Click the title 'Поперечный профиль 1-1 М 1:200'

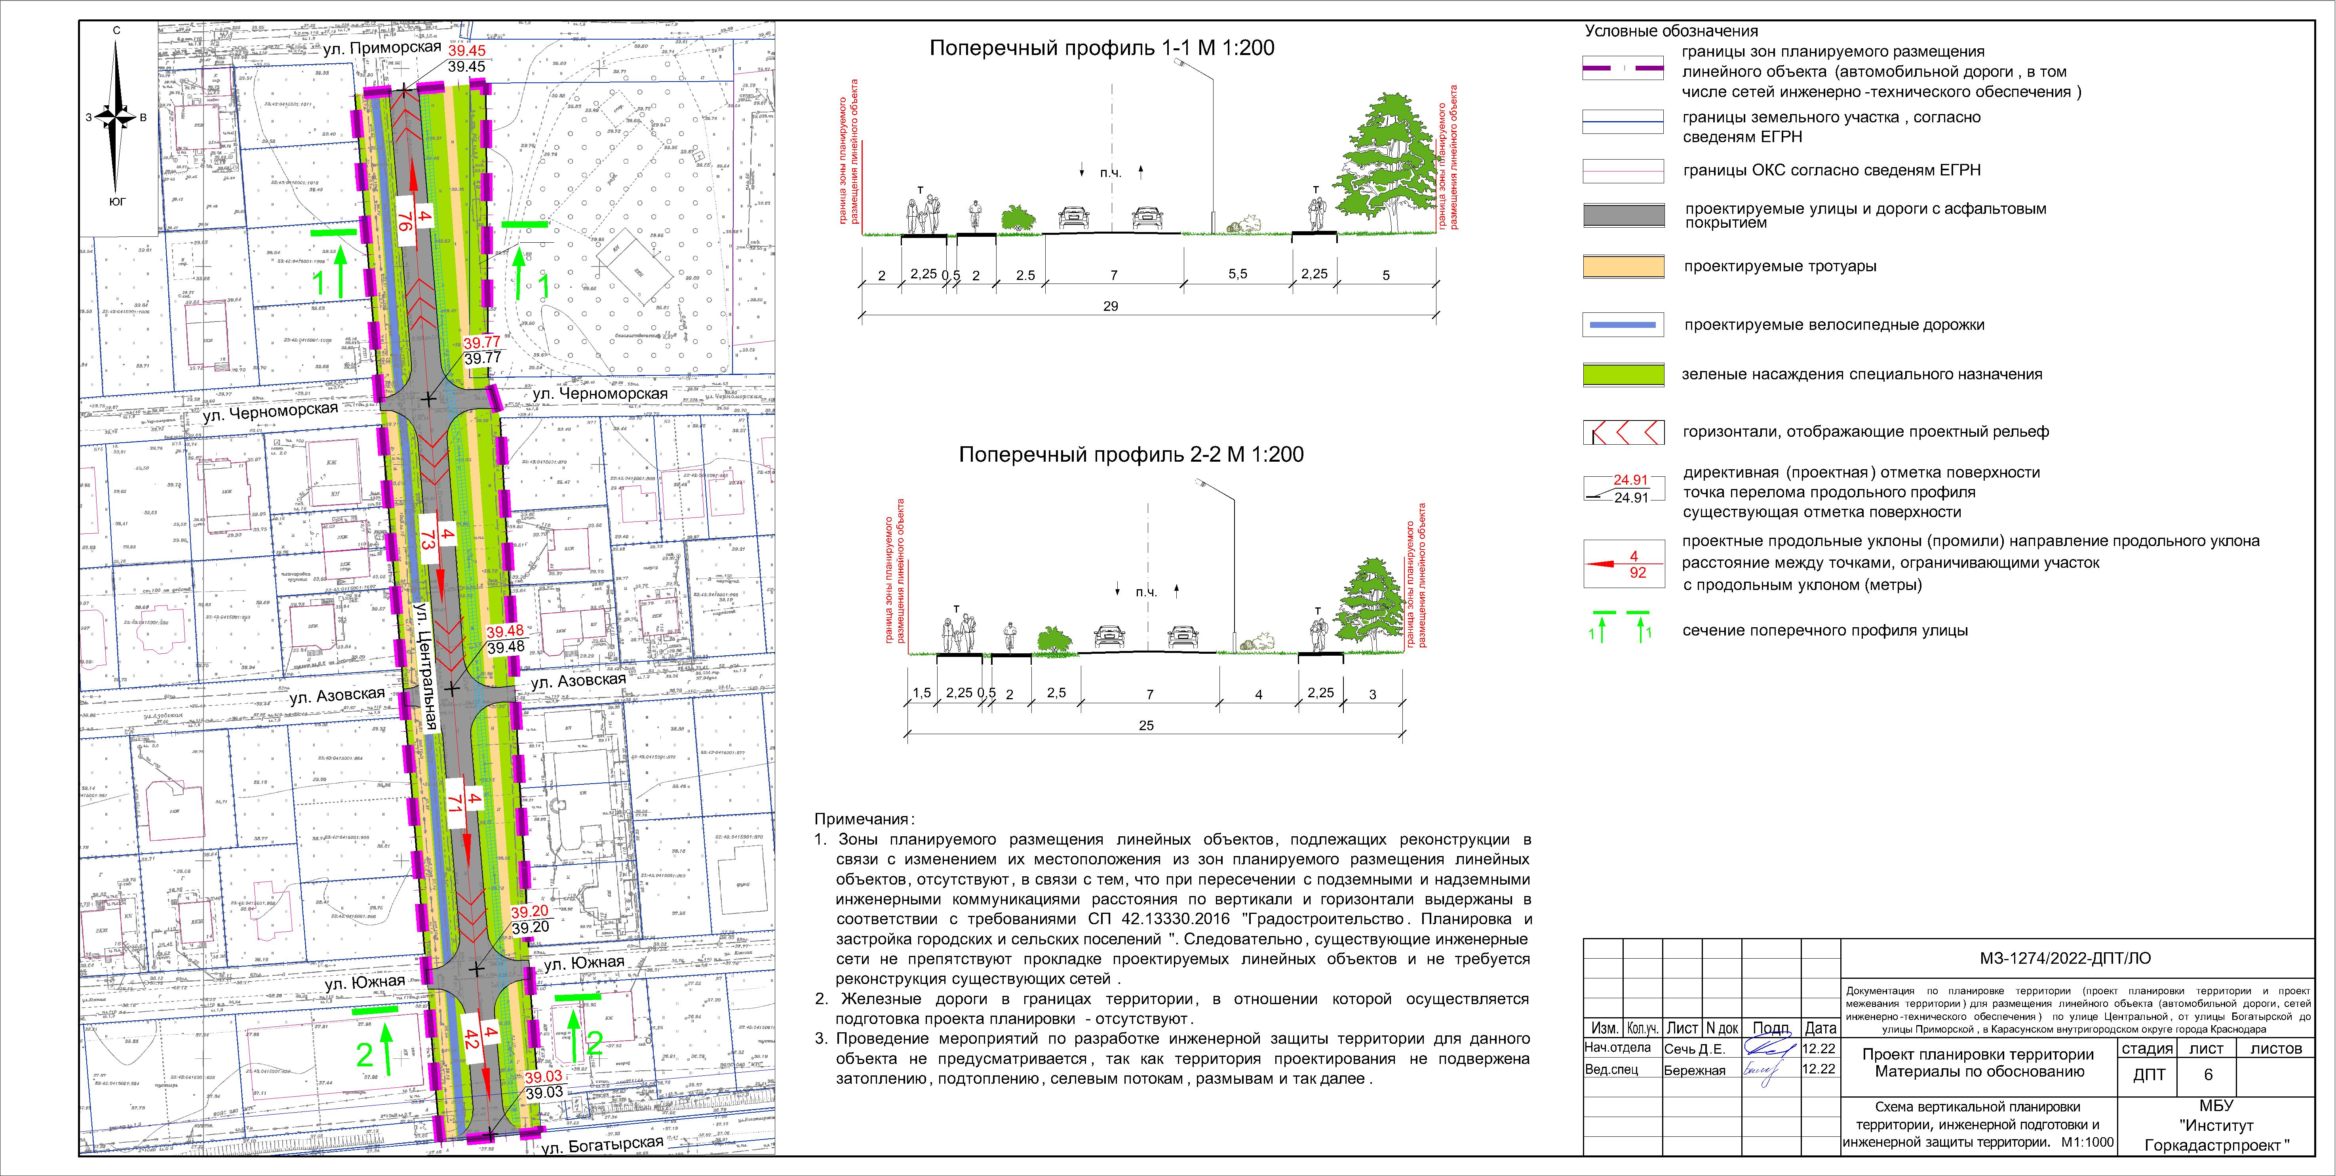point(1102,48)
